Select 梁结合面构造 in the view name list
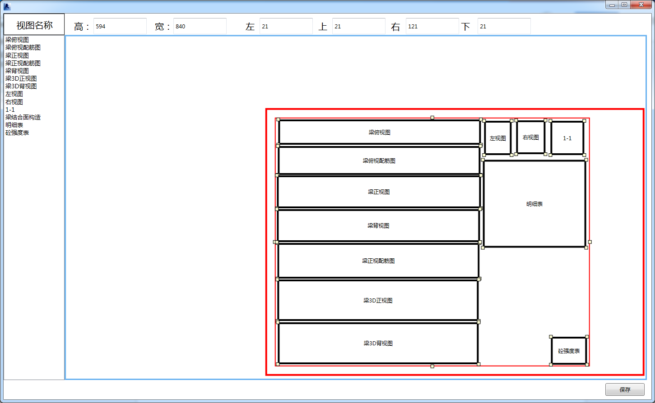 pos(23,117)
